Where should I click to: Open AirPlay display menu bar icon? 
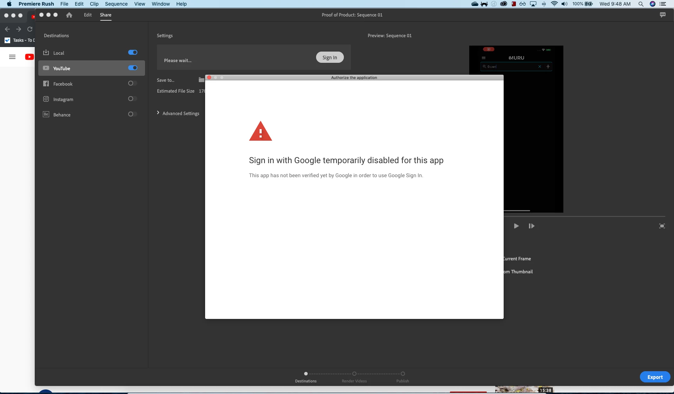tap(533, 4)
